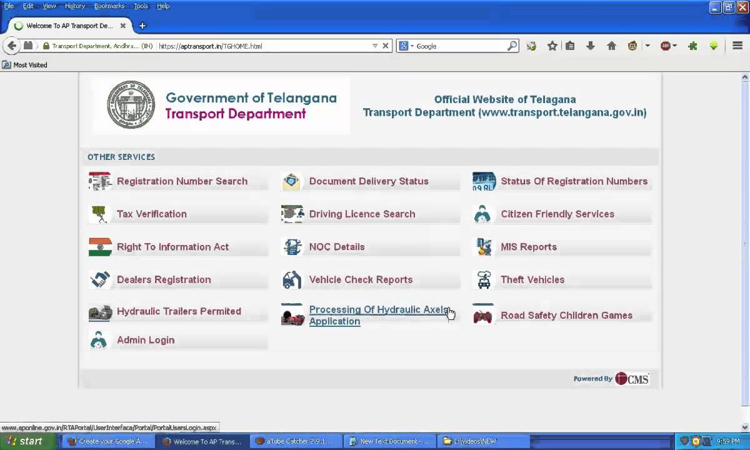Screen dimensions: 750x450
Task: Open the Bookmarks menu
Action: [x=109, y=6]
